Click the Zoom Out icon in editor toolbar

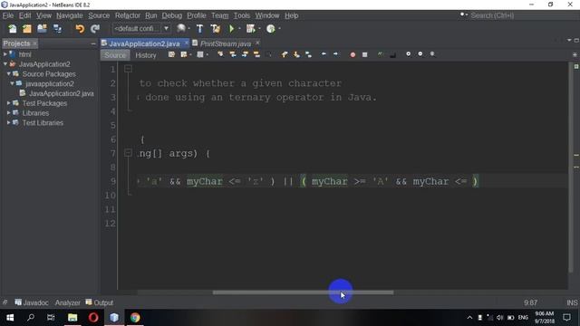click(x=420, y=54)
